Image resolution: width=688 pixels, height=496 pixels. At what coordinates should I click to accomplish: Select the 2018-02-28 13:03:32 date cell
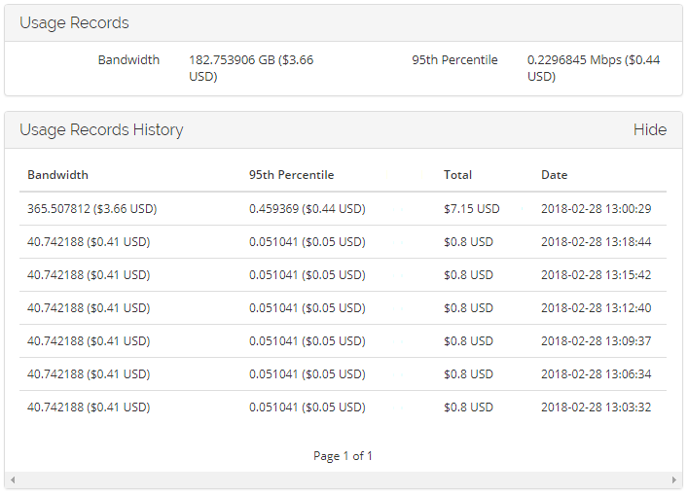tap(596, 407)
